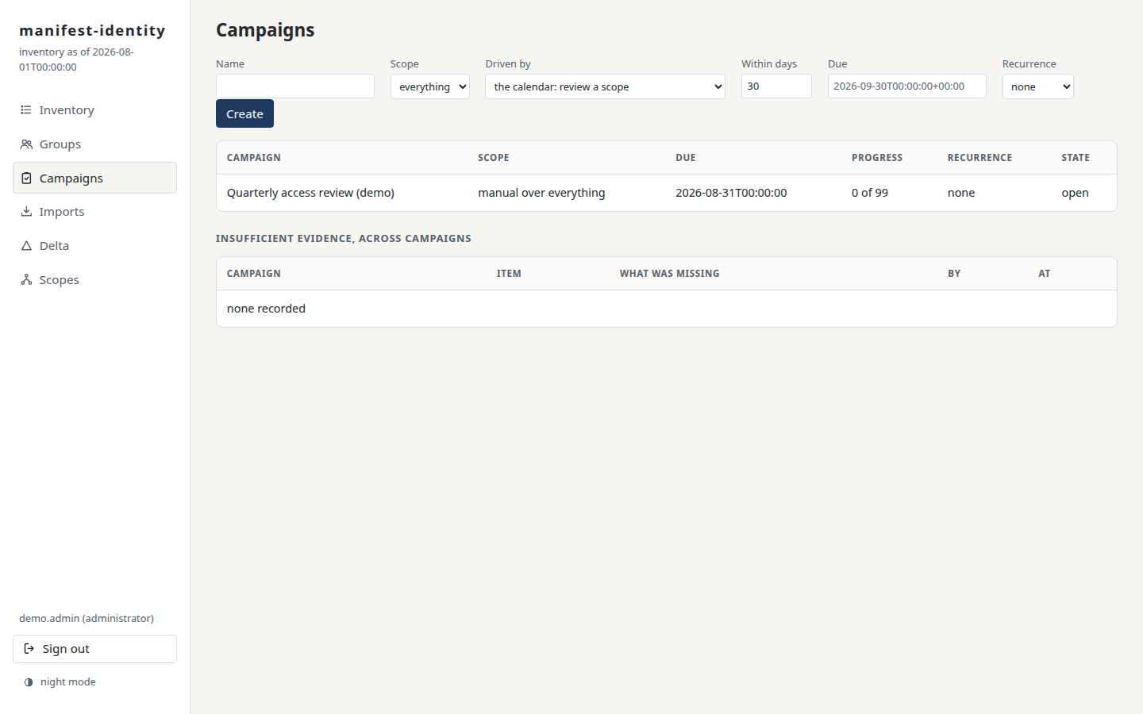The width and height of the screenshot is (1143, 714).
Task: Open the Driven by dropdown
Action: point(605,86)
